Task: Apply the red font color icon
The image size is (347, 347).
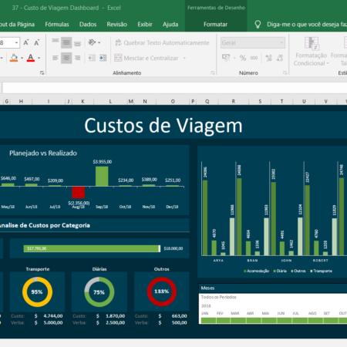Action: [x=31, y=58]
